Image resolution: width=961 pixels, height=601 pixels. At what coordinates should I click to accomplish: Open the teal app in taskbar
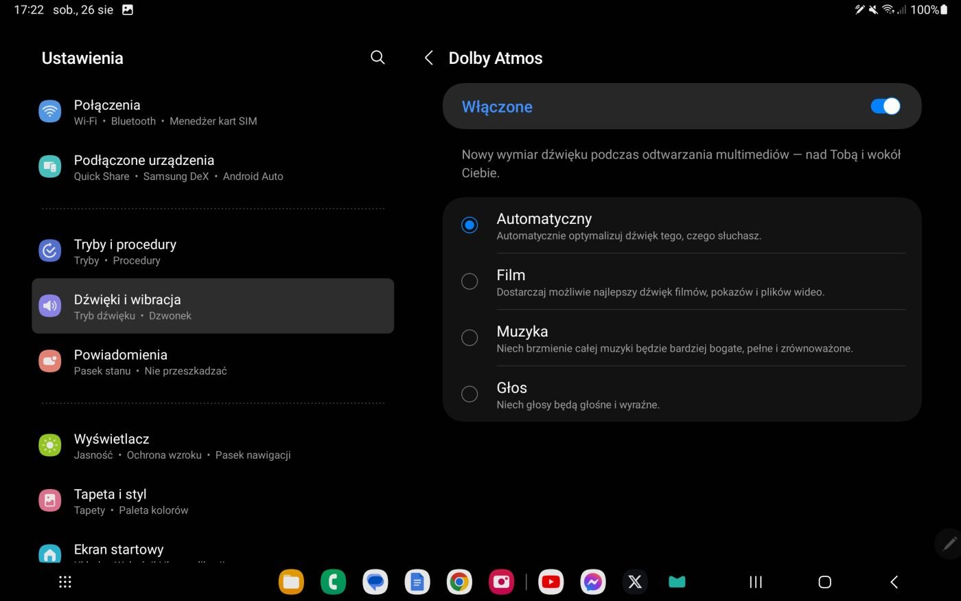677,582
